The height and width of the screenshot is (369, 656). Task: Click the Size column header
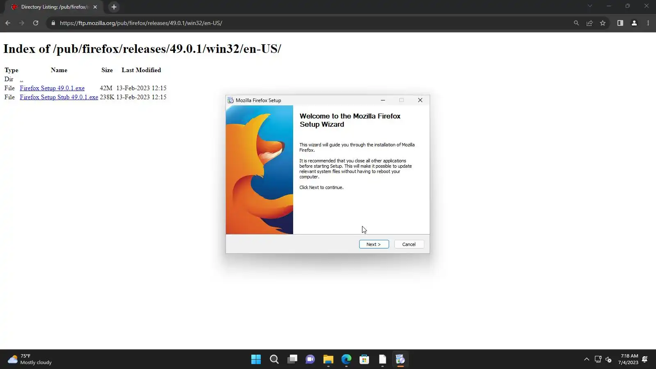click(107, 70)
